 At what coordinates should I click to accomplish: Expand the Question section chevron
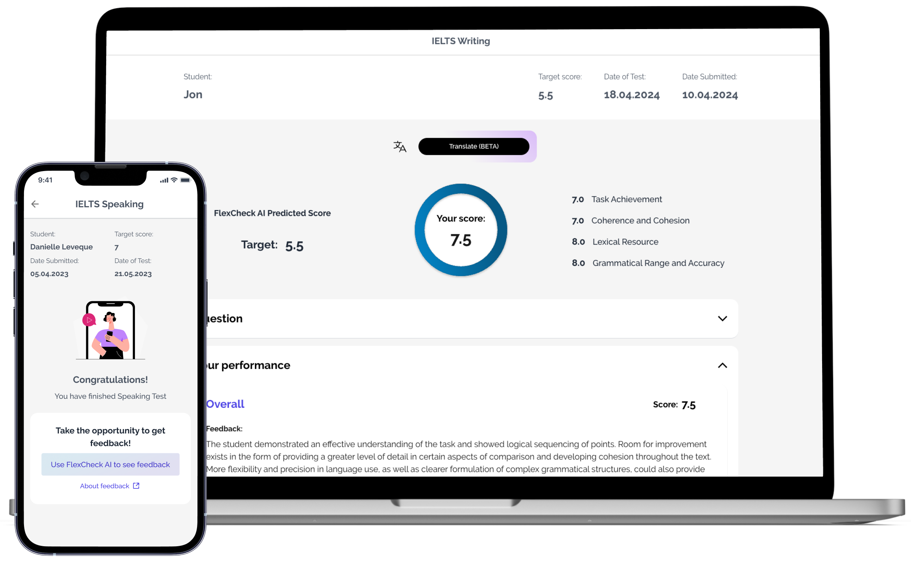722,319
